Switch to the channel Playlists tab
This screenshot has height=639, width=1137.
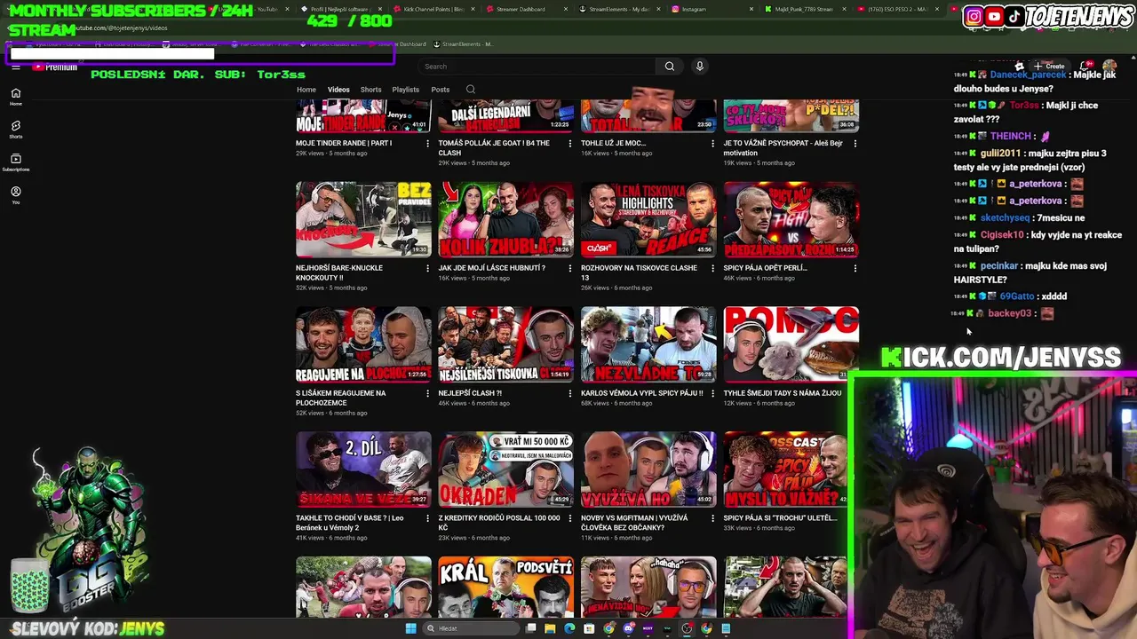[x=406, y=90]
